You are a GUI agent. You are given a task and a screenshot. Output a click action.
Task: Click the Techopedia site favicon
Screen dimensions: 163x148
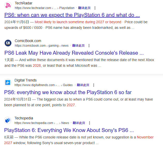8,120
